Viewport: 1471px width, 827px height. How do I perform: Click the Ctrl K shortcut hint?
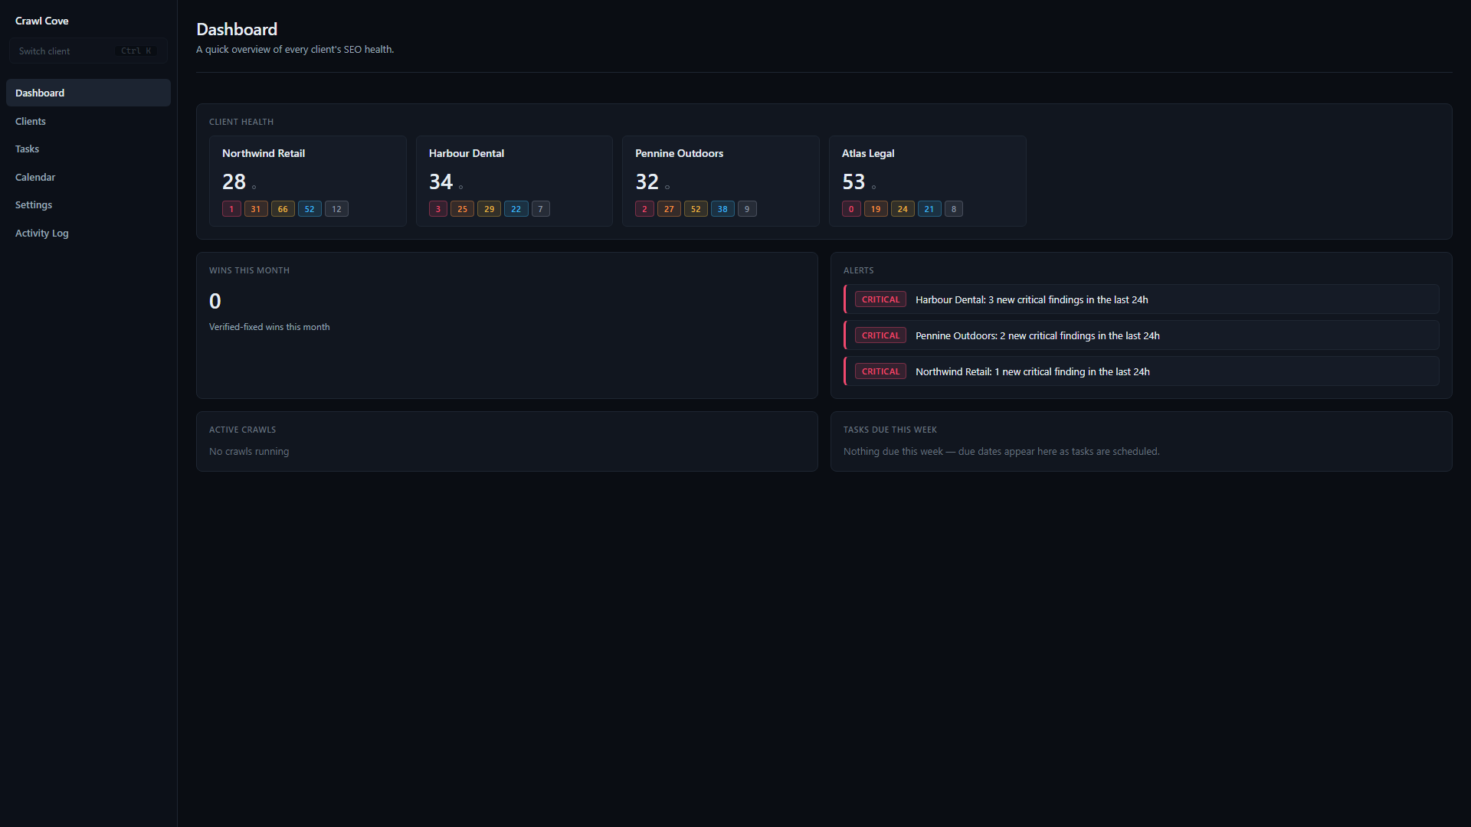136,51
